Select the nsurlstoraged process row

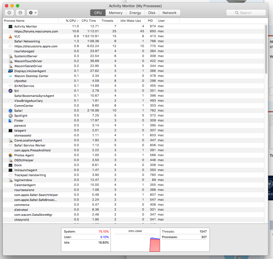click(x=133, y=51)
